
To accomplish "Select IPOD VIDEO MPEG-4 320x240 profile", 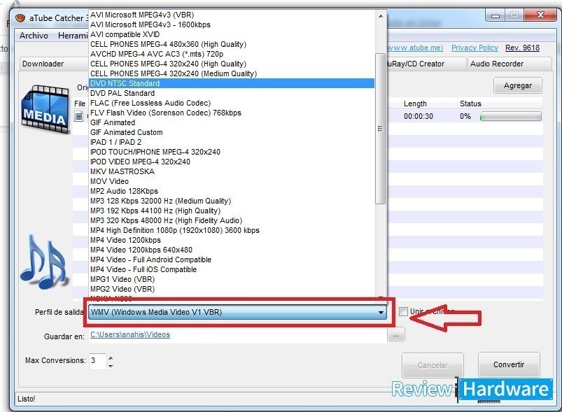I will tap(232, 162).
